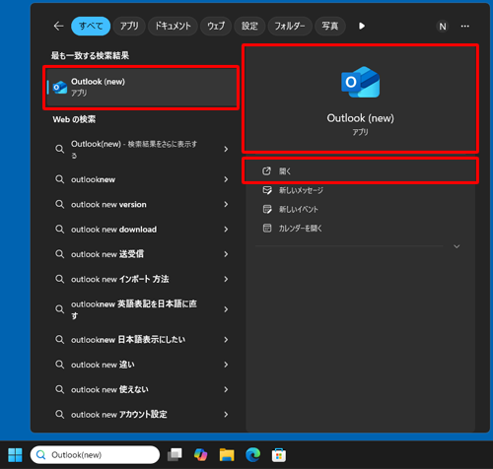Expand arrow beside outlook new version

click(x=226, y=204)
